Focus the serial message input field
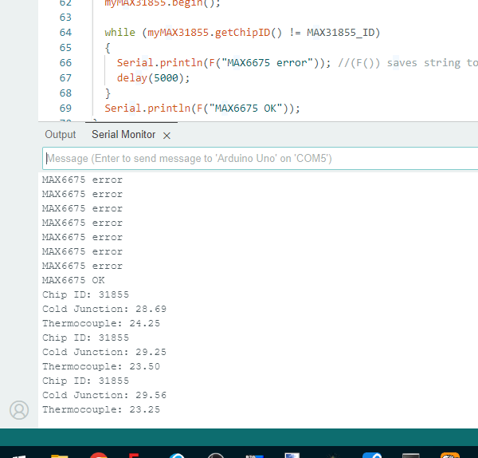 (x=260, y=159)
